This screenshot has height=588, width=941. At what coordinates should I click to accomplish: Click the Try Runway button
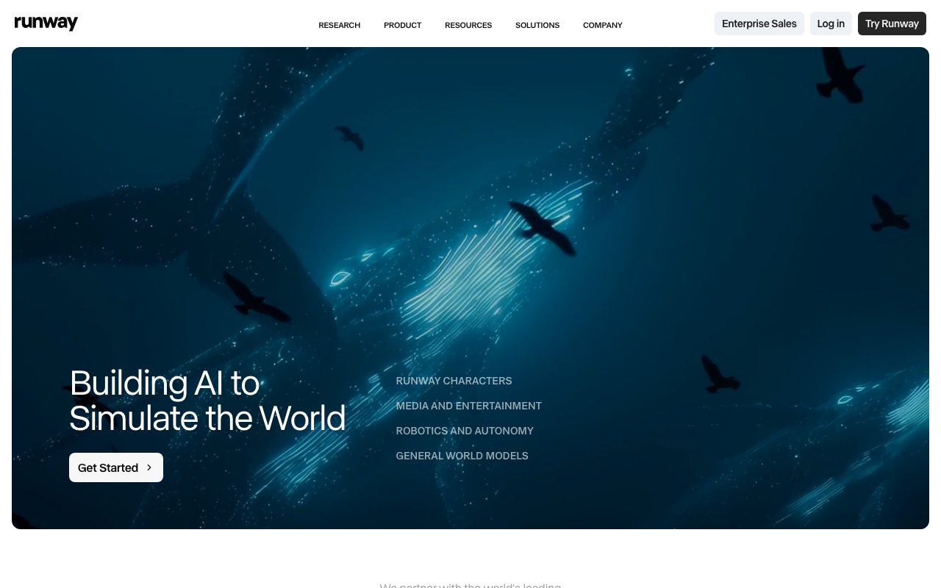[x=892, y=23]
